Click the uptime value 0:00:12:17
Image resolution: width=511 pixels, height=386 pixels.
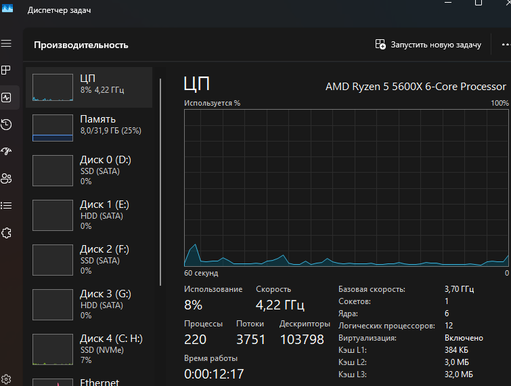point(214,374)
